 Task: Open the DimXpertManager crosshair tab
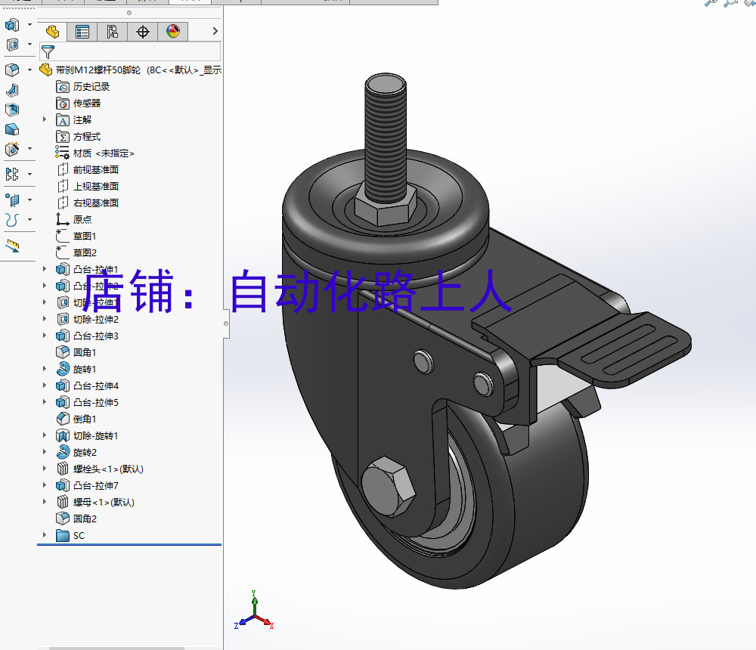coord(143,32)
